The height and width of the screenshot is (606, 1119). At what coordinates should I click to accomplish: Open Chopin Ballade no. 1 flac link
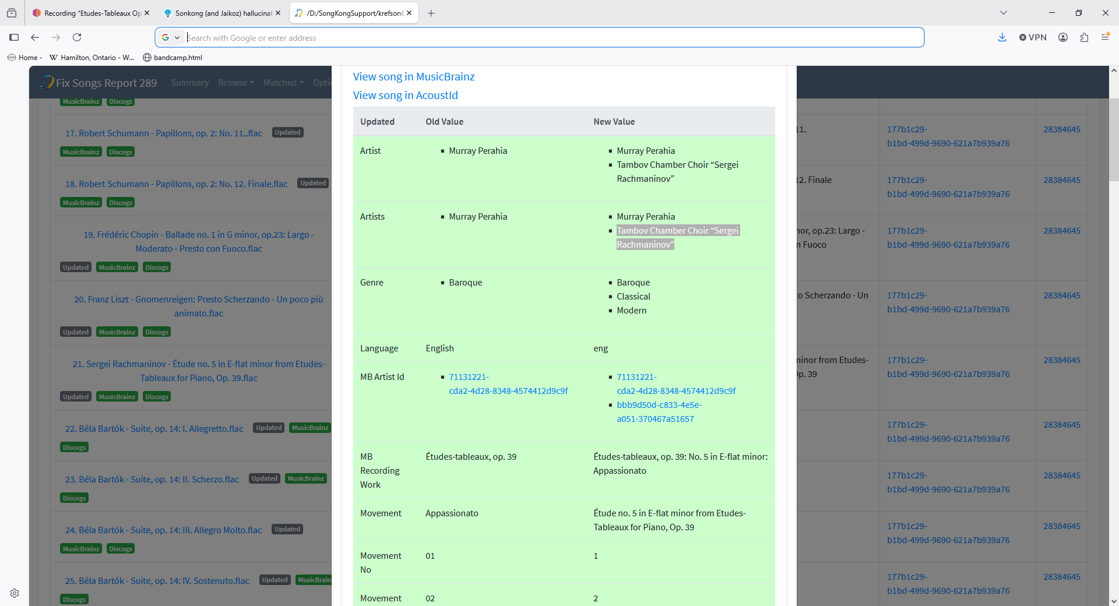coord(199,241)
